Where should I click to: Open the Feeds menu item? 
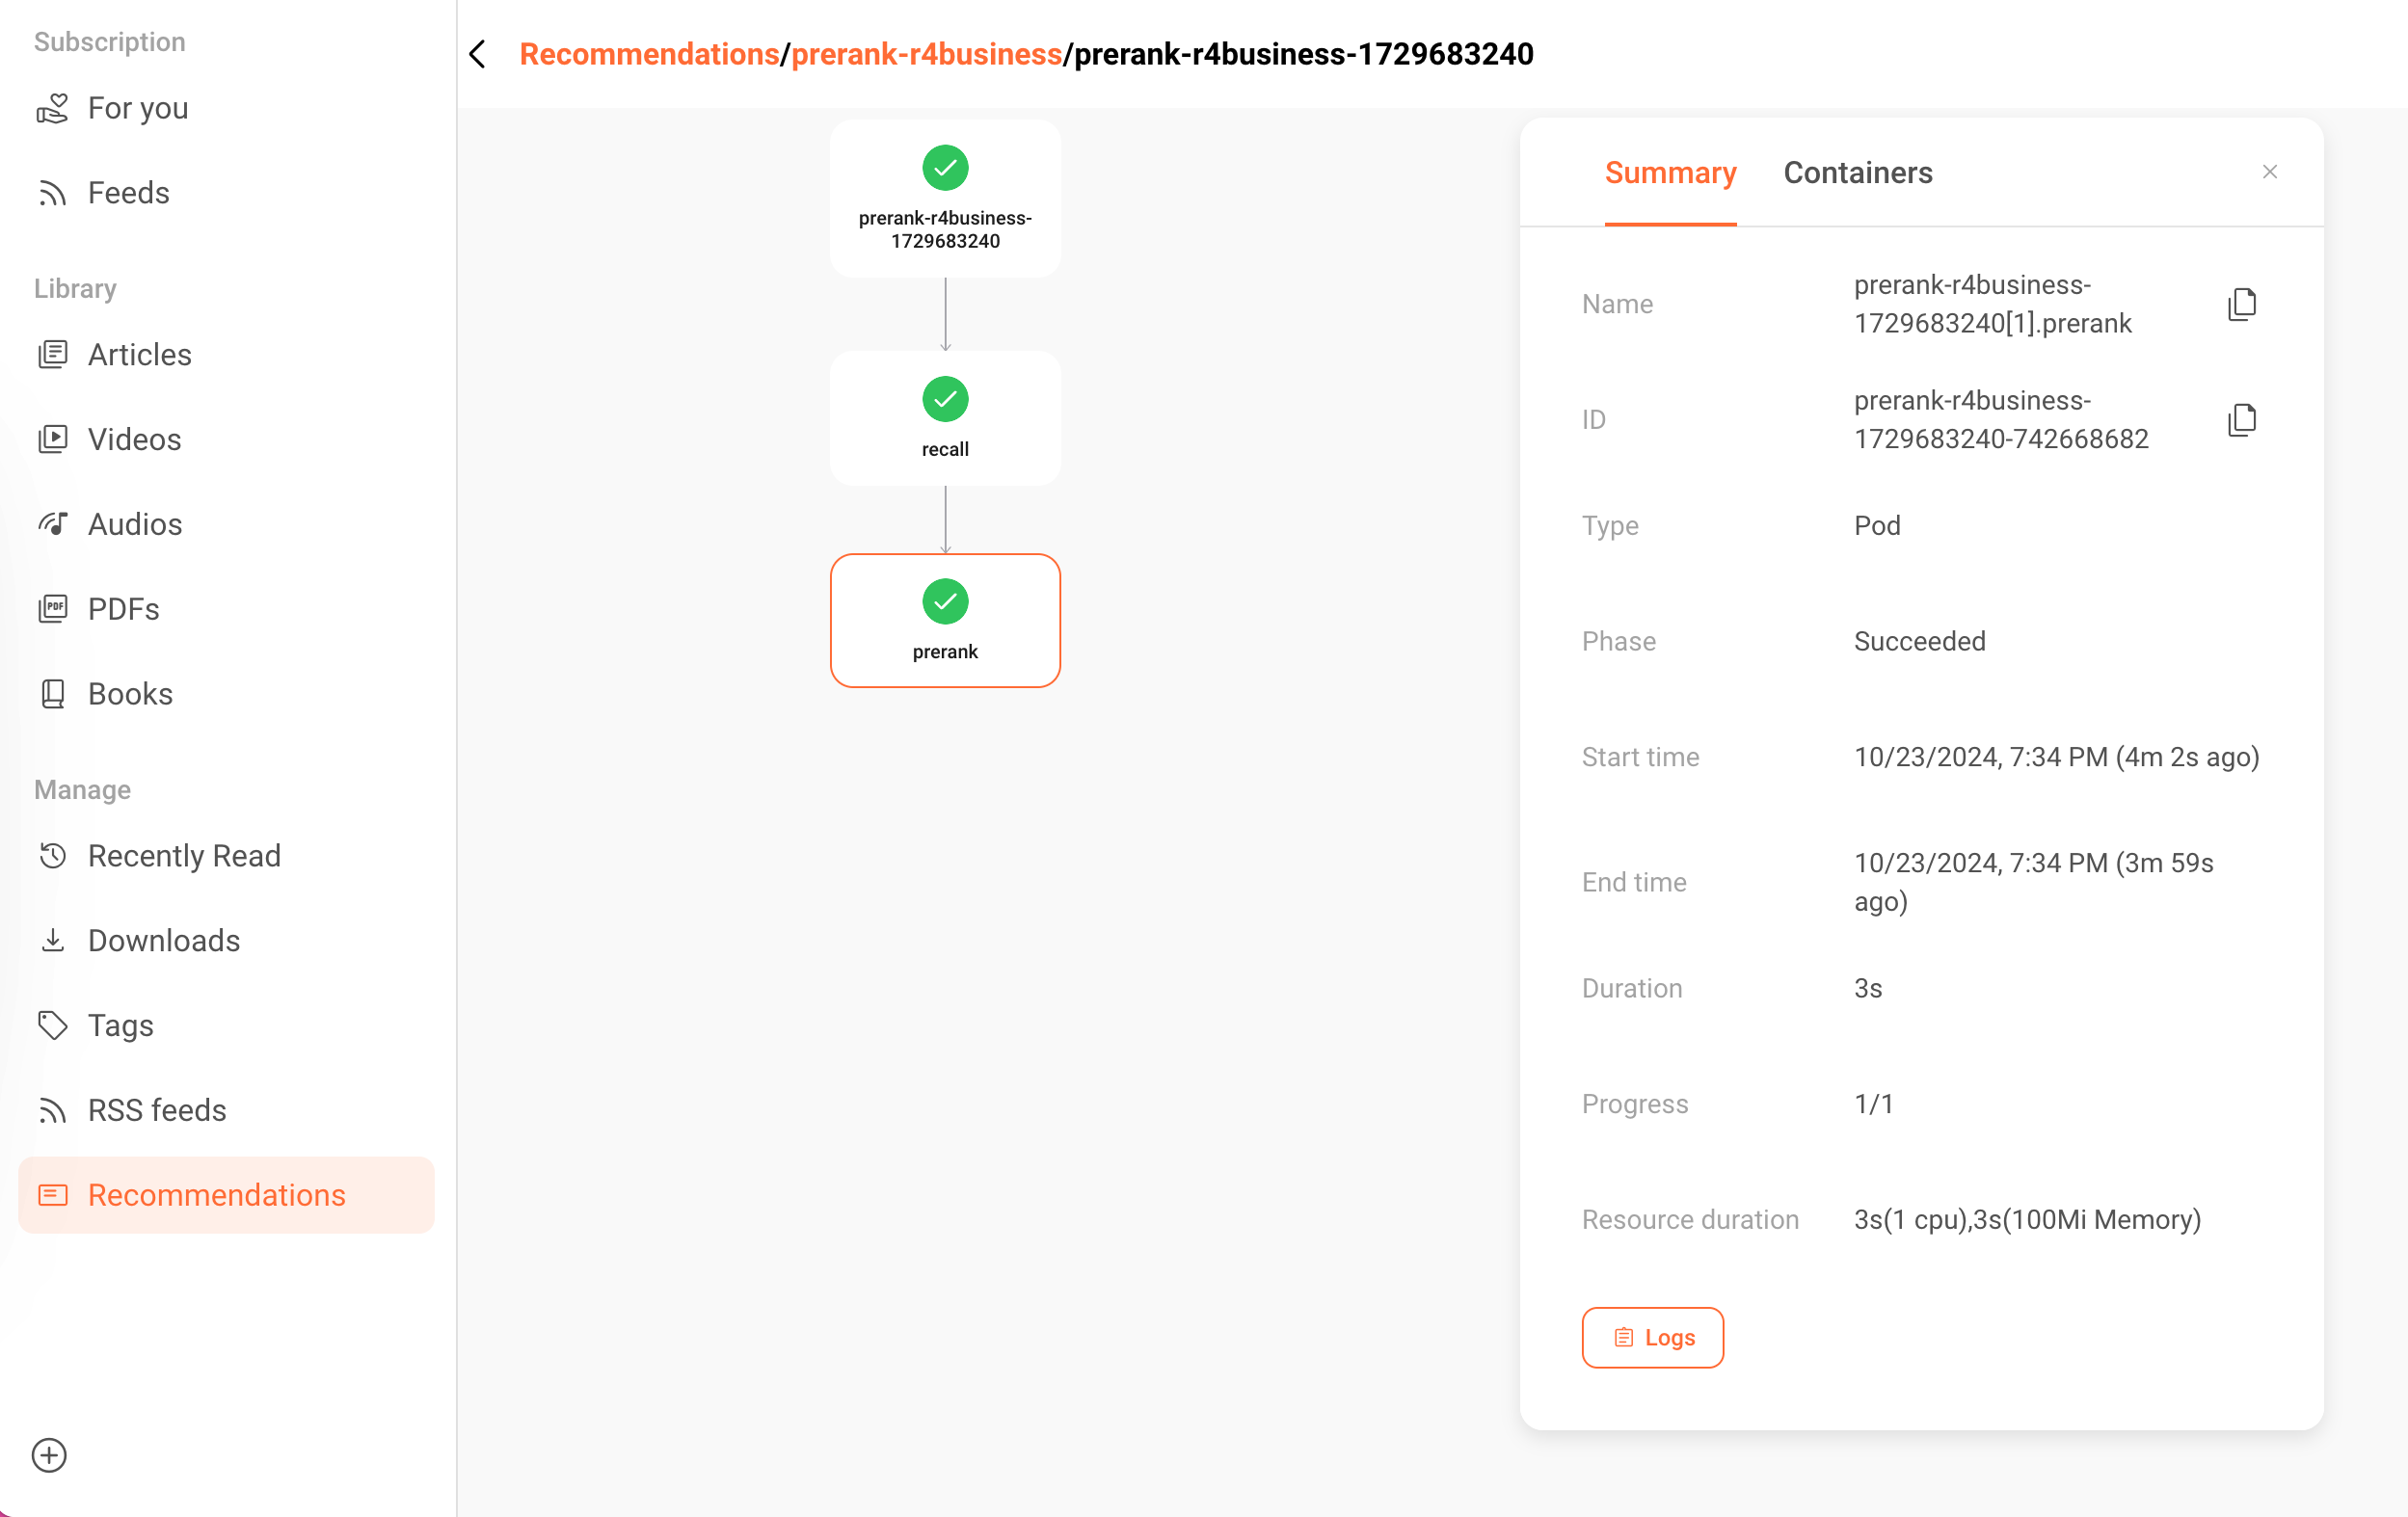pyautogui.click(x=226, y=193)
